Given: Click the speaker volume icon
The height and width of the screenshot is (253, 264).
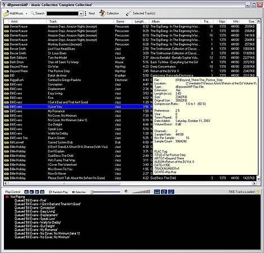Looking at the screenshot, I should 126,191.
